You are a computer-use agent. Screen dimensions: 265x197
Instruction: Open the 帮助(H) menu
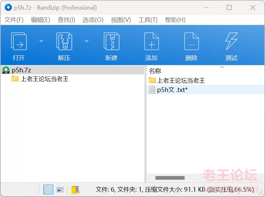click(x=175, y=20)
